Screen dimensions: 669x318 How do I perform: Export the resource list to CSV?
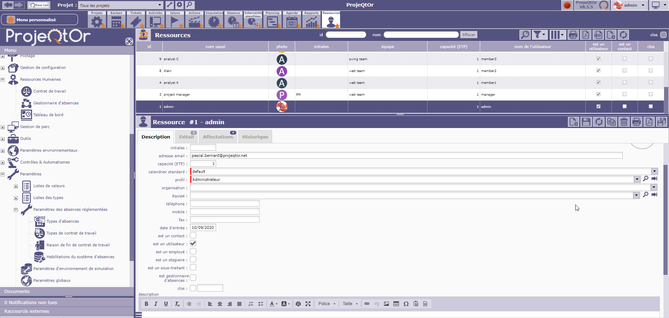[598, 35]
